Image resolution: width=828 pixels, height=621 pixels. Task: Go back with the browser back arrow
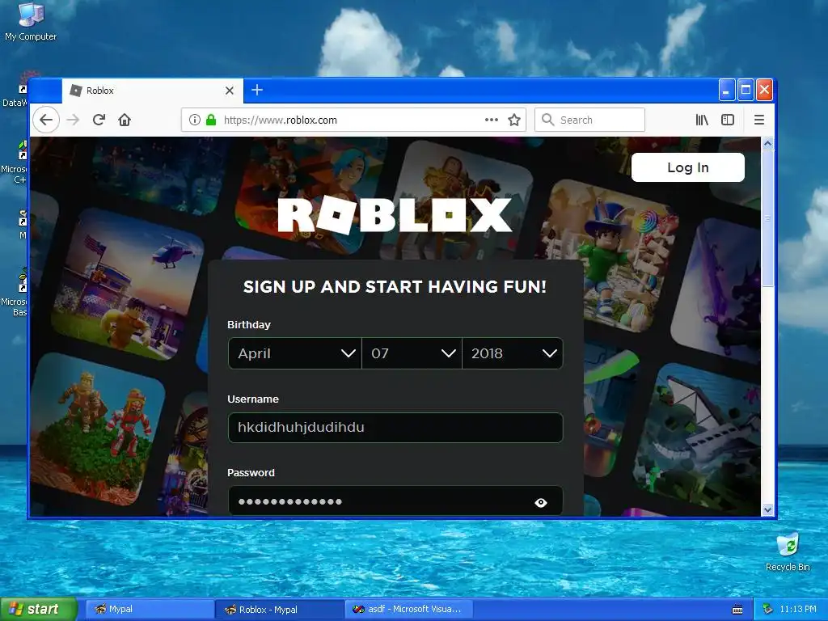pyautogui.click(x=46, y=120)
